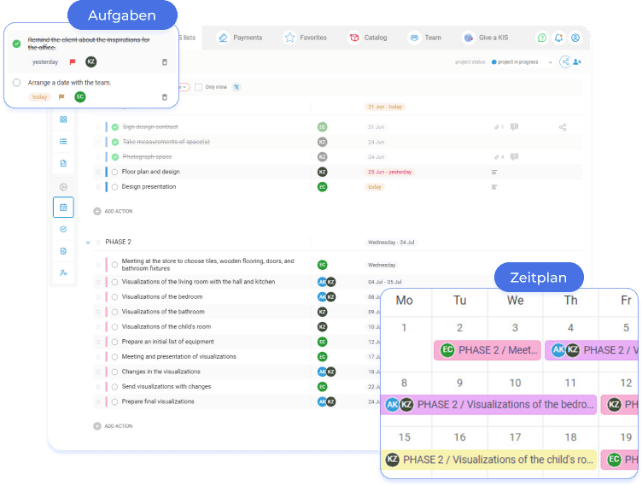Open the Team tab
Viewport: 642px width, 486px height.
pos(424,38)
